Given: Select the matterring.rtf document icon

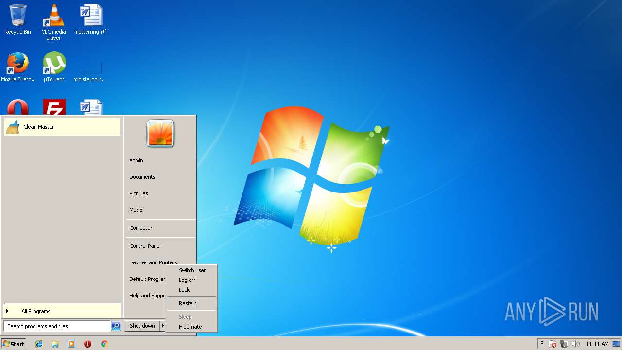Looking at the screenshot, I should (90, 19).
